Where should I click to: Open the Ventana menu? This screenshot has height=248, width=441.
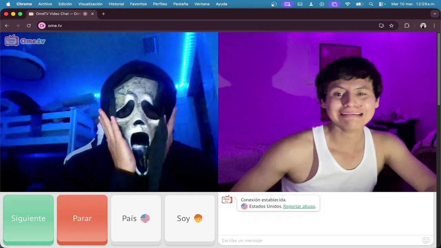click(x=202, y=4)
